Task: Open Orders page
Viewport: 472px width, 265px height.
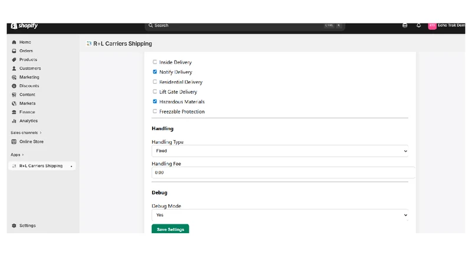Action: pyautogui.click(x=26, y=51)
